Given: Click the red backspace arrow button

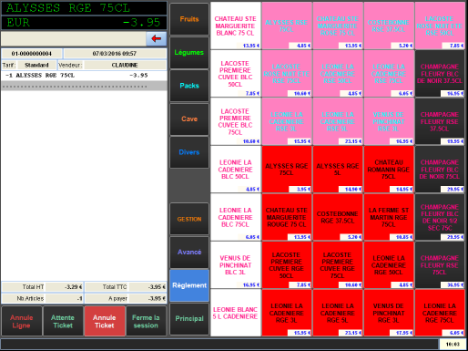Looking at the screenshot, I should 156,38.
